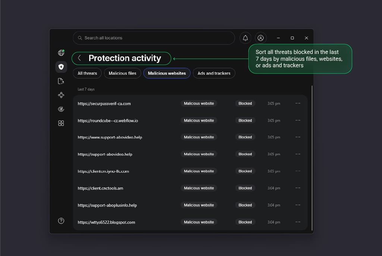The width and height of the screenshot is (382, 256).
Task: Select https://www.support-abovideo.help entry
Action: (x=110, y=137)
